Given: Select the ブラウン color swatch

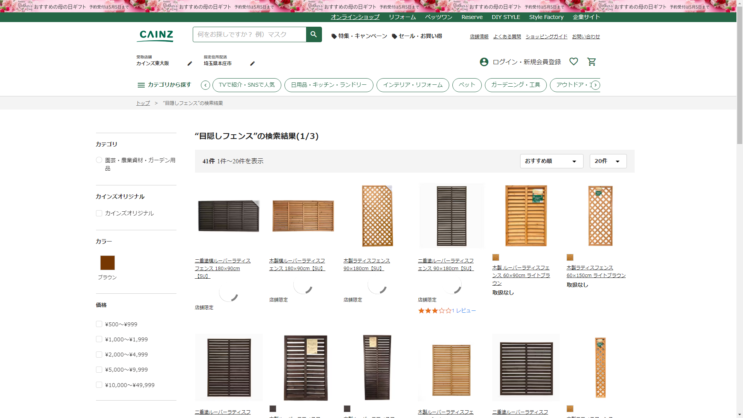Looking at the screenshot, I should 107,263.
